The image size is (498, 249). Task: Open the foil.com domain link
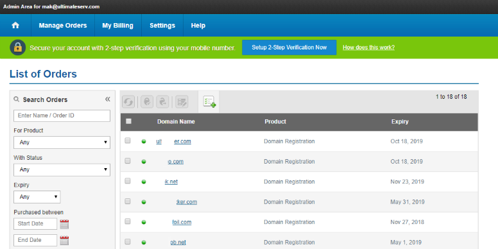pyautogui.click(x=182, y=222)
